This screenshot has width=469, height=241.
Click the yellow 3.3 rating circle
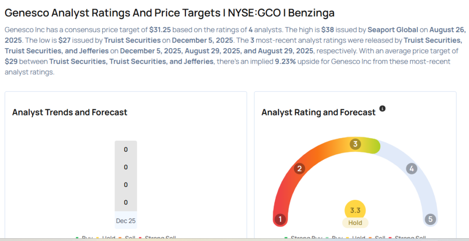(355, 210)
